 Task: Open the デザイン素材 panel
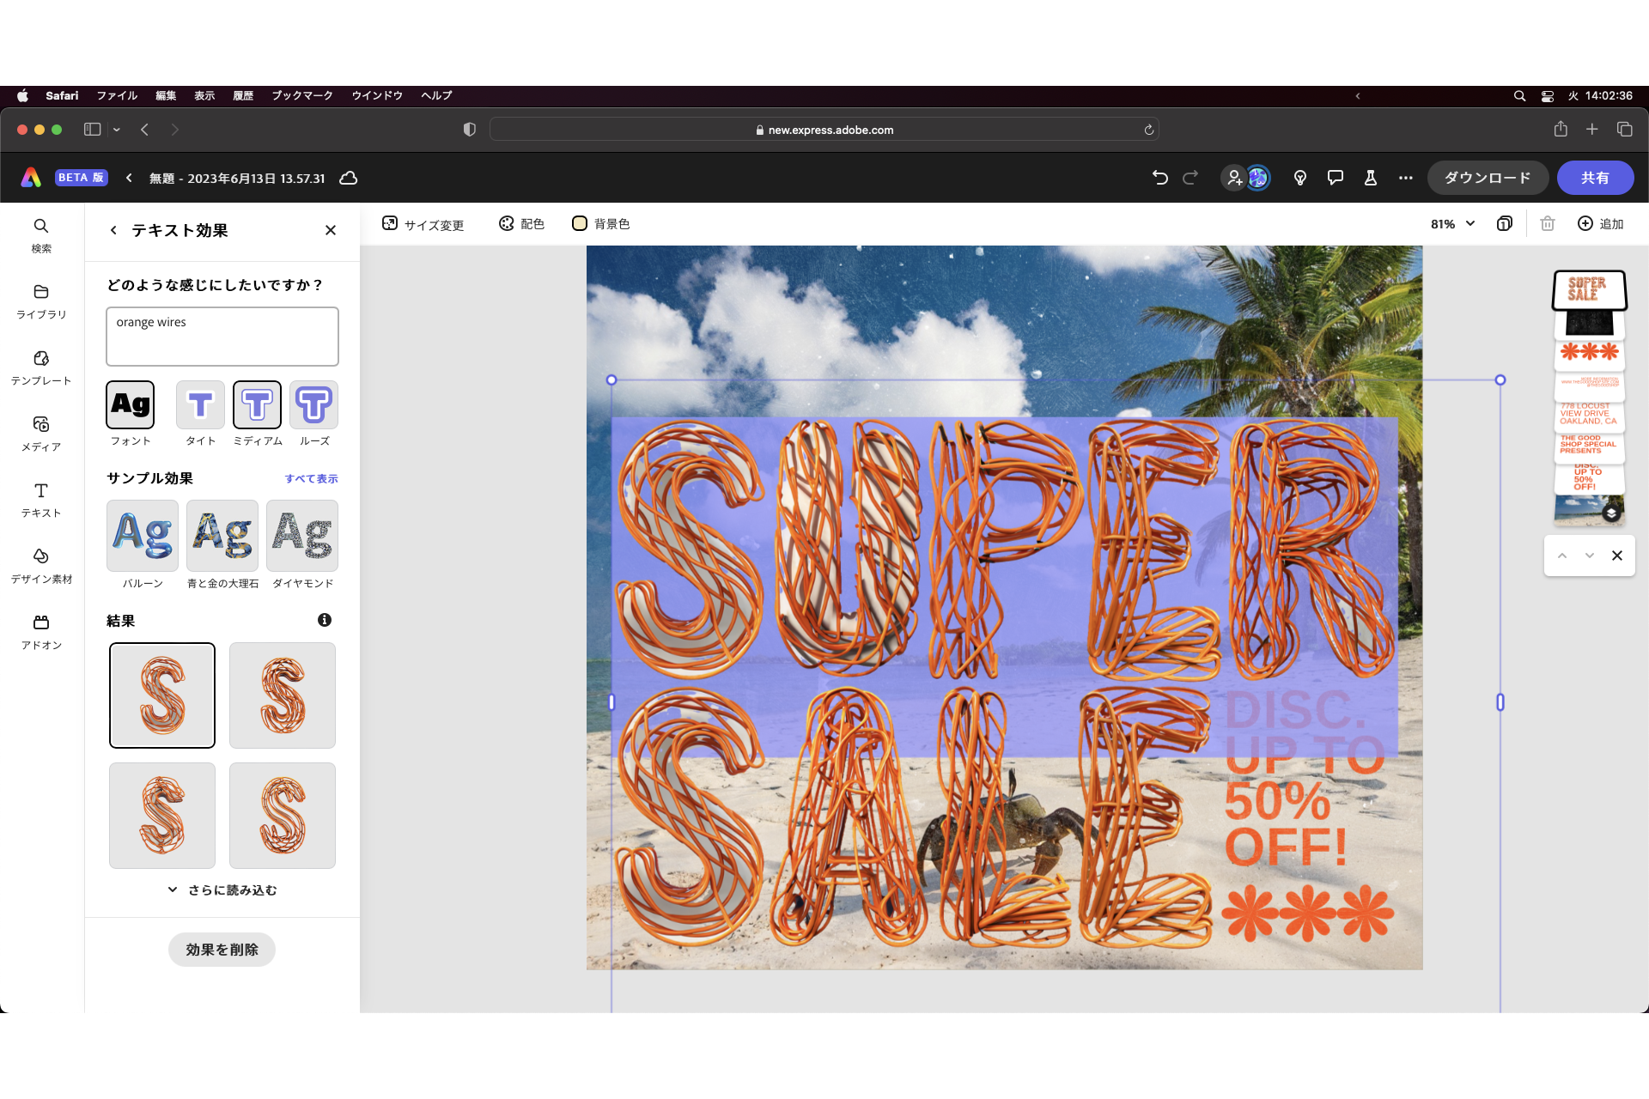tap(40, 566)
